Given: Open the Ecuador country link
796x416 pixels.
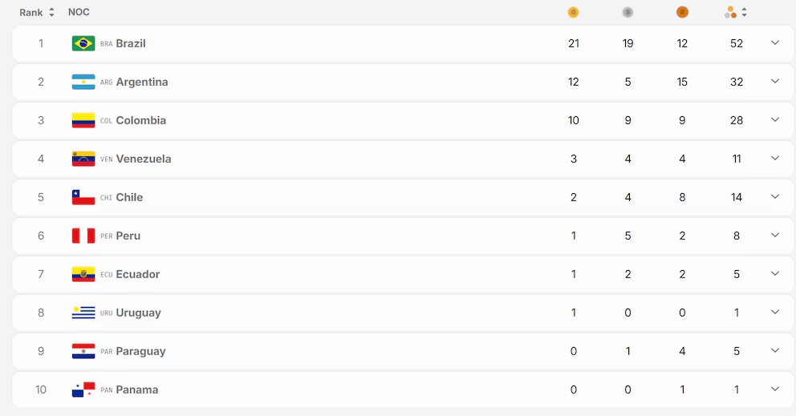Looking at the screenshot, I should click(x=137, y=274).
